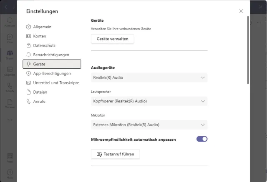Click the Datenschutz lock icon

tap(29, 45)
